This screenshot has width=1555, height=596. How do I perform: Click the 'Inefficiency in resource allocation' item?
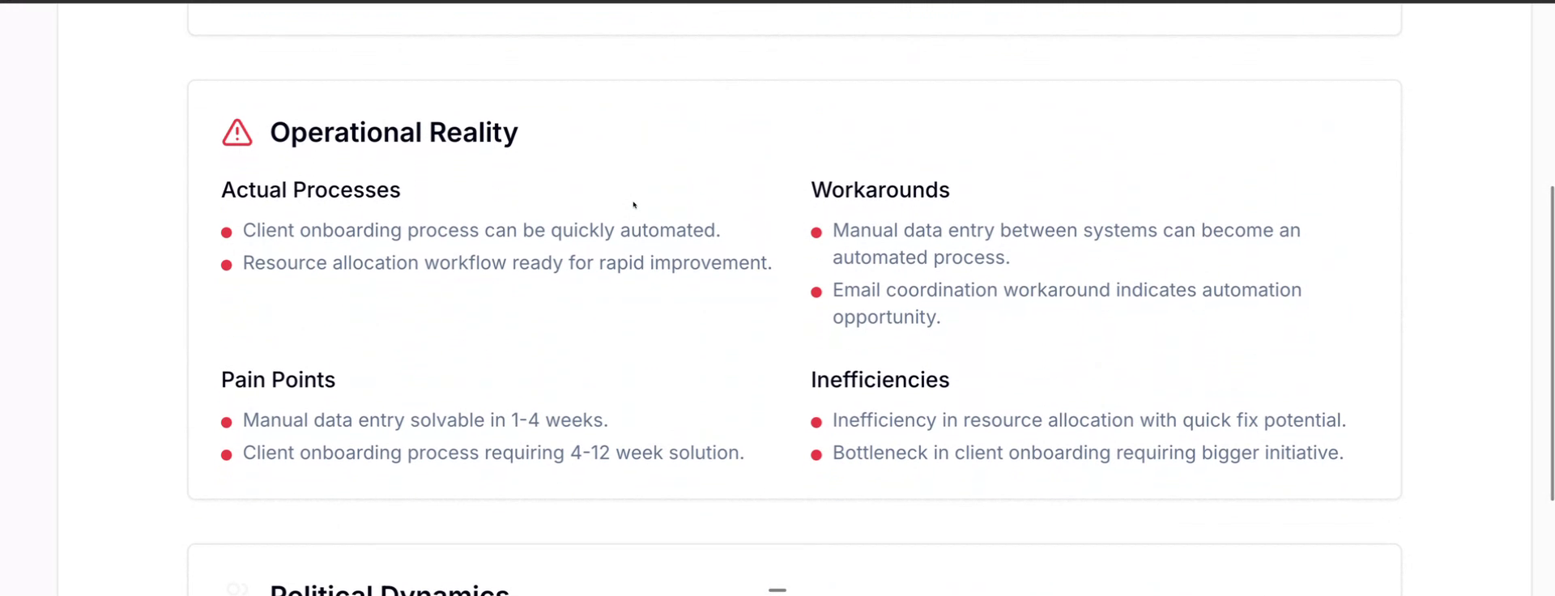1088,420
